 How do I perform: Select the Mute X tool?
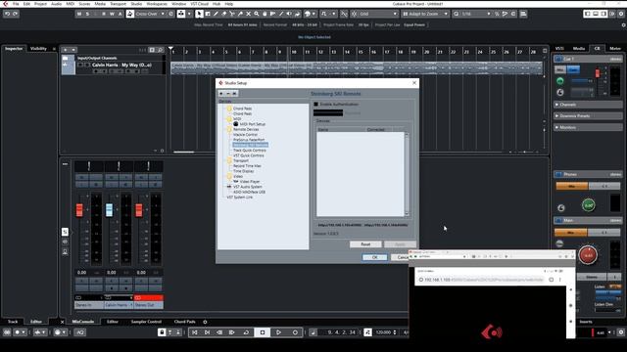click(x=248, y=14)
